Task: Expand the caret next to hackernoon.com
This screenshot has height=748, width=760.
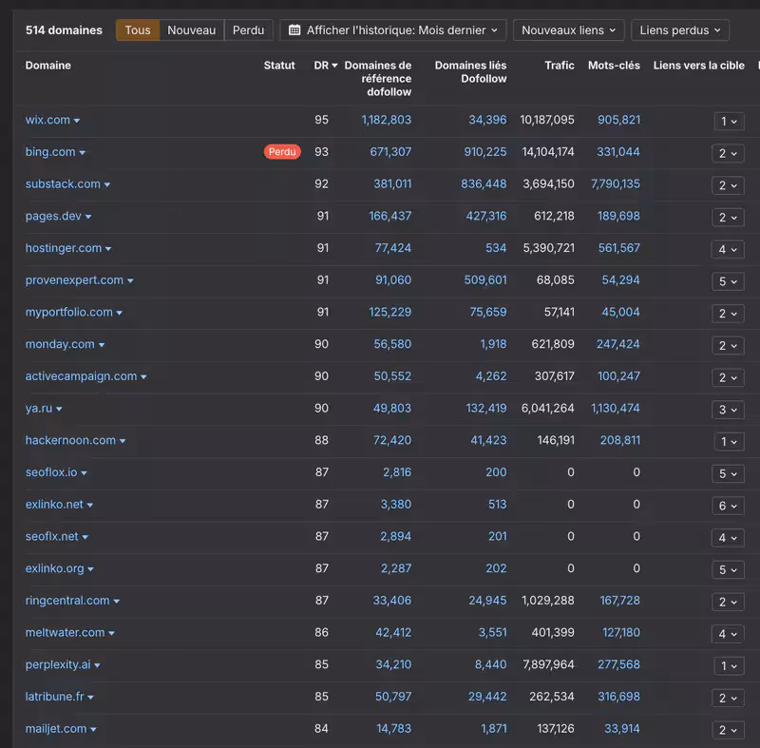Action: (x=123, y=441)
